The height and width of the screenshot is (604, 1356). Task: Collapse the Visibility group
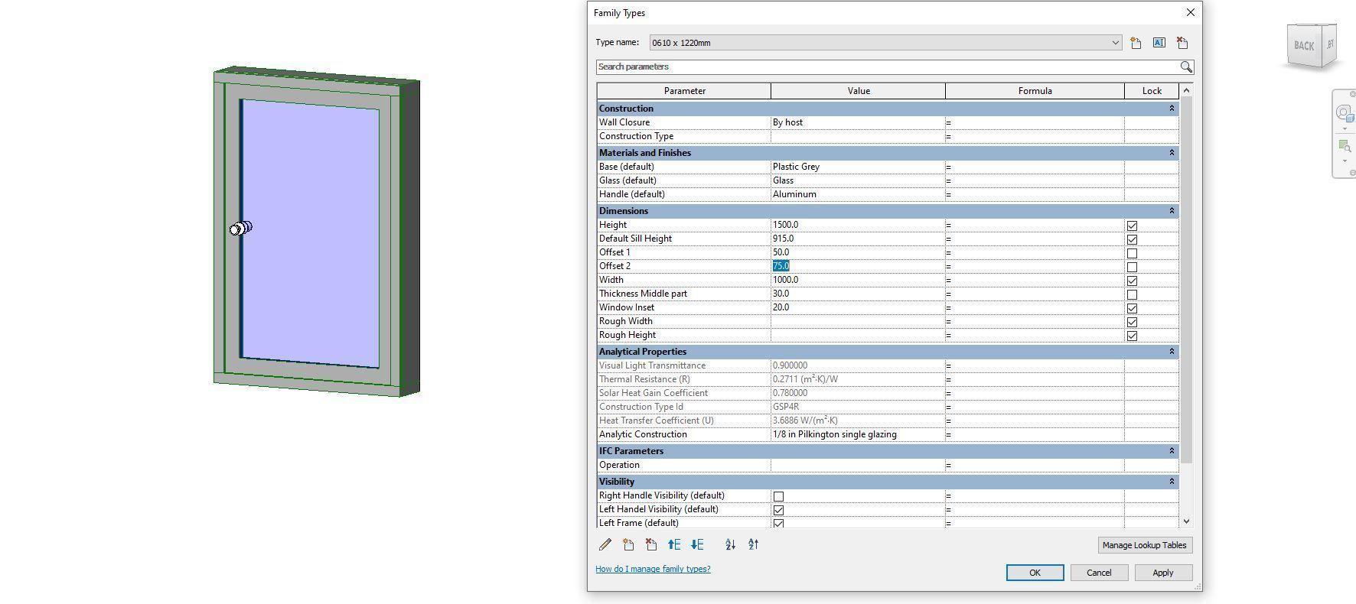pos(1171,482)
